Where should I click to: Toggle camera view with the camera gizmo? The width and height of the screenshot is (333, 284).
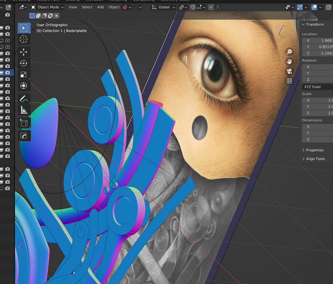tap(289, 71)
